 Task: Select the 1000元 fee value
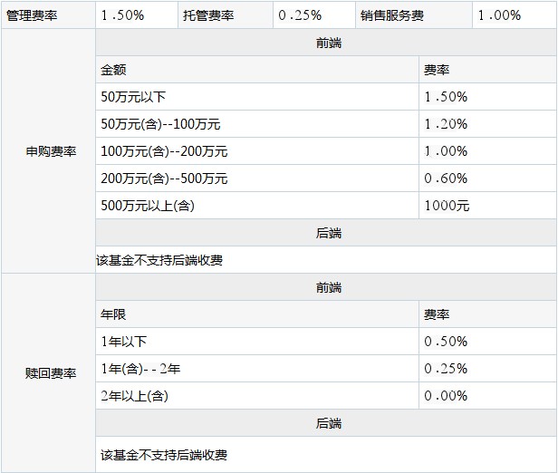(447, 206)
